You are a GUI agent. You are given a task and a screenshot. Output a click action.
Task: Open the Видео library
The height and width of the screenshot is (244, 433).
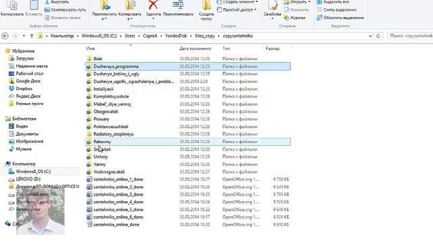[18, 126]
